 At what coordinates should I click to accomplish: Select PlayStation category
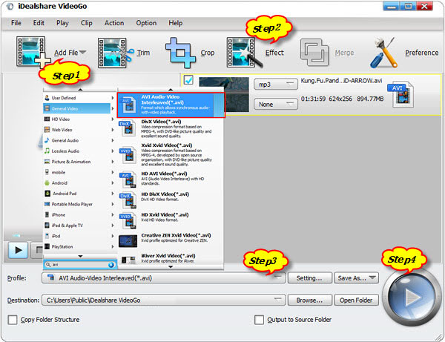pos(79,246)
